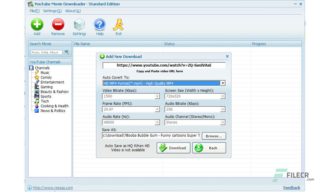The height and width of the screenshot is (192, 332).
Task: Open Help with the blue question icon
Action: click(100, 25)
